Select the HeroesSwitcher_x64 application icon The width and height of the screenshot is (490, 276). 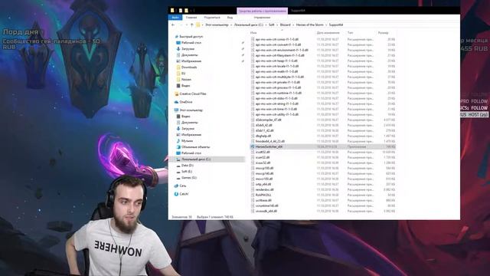tap(253, 146)
